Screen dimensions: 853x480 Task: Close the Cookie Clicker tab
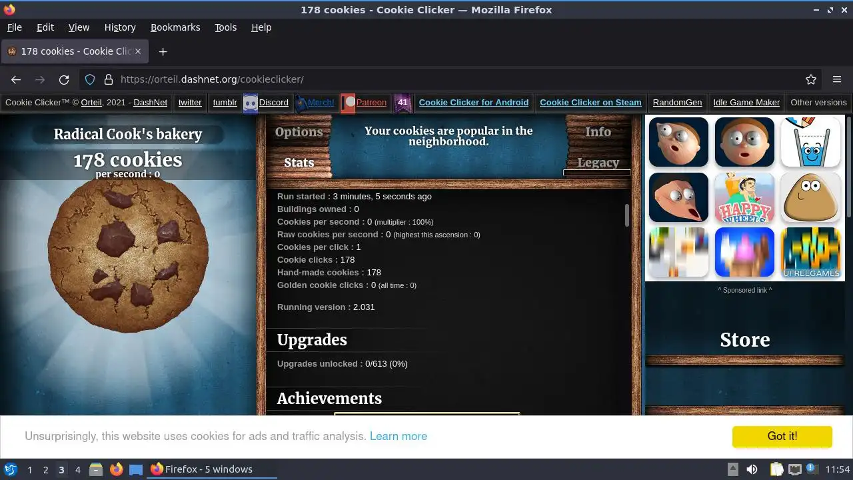click(138, 51)
